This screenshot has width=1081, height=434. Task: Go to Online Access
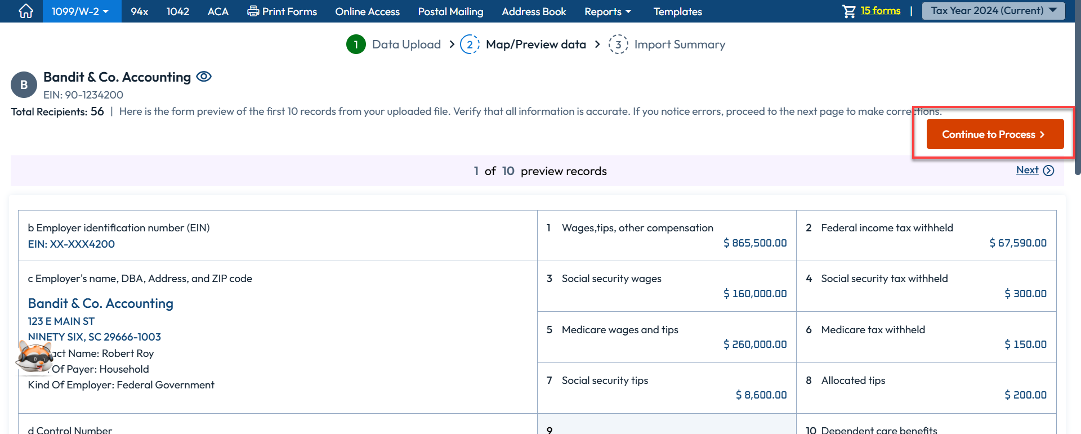pyautogui.click(x=367, y=11)
